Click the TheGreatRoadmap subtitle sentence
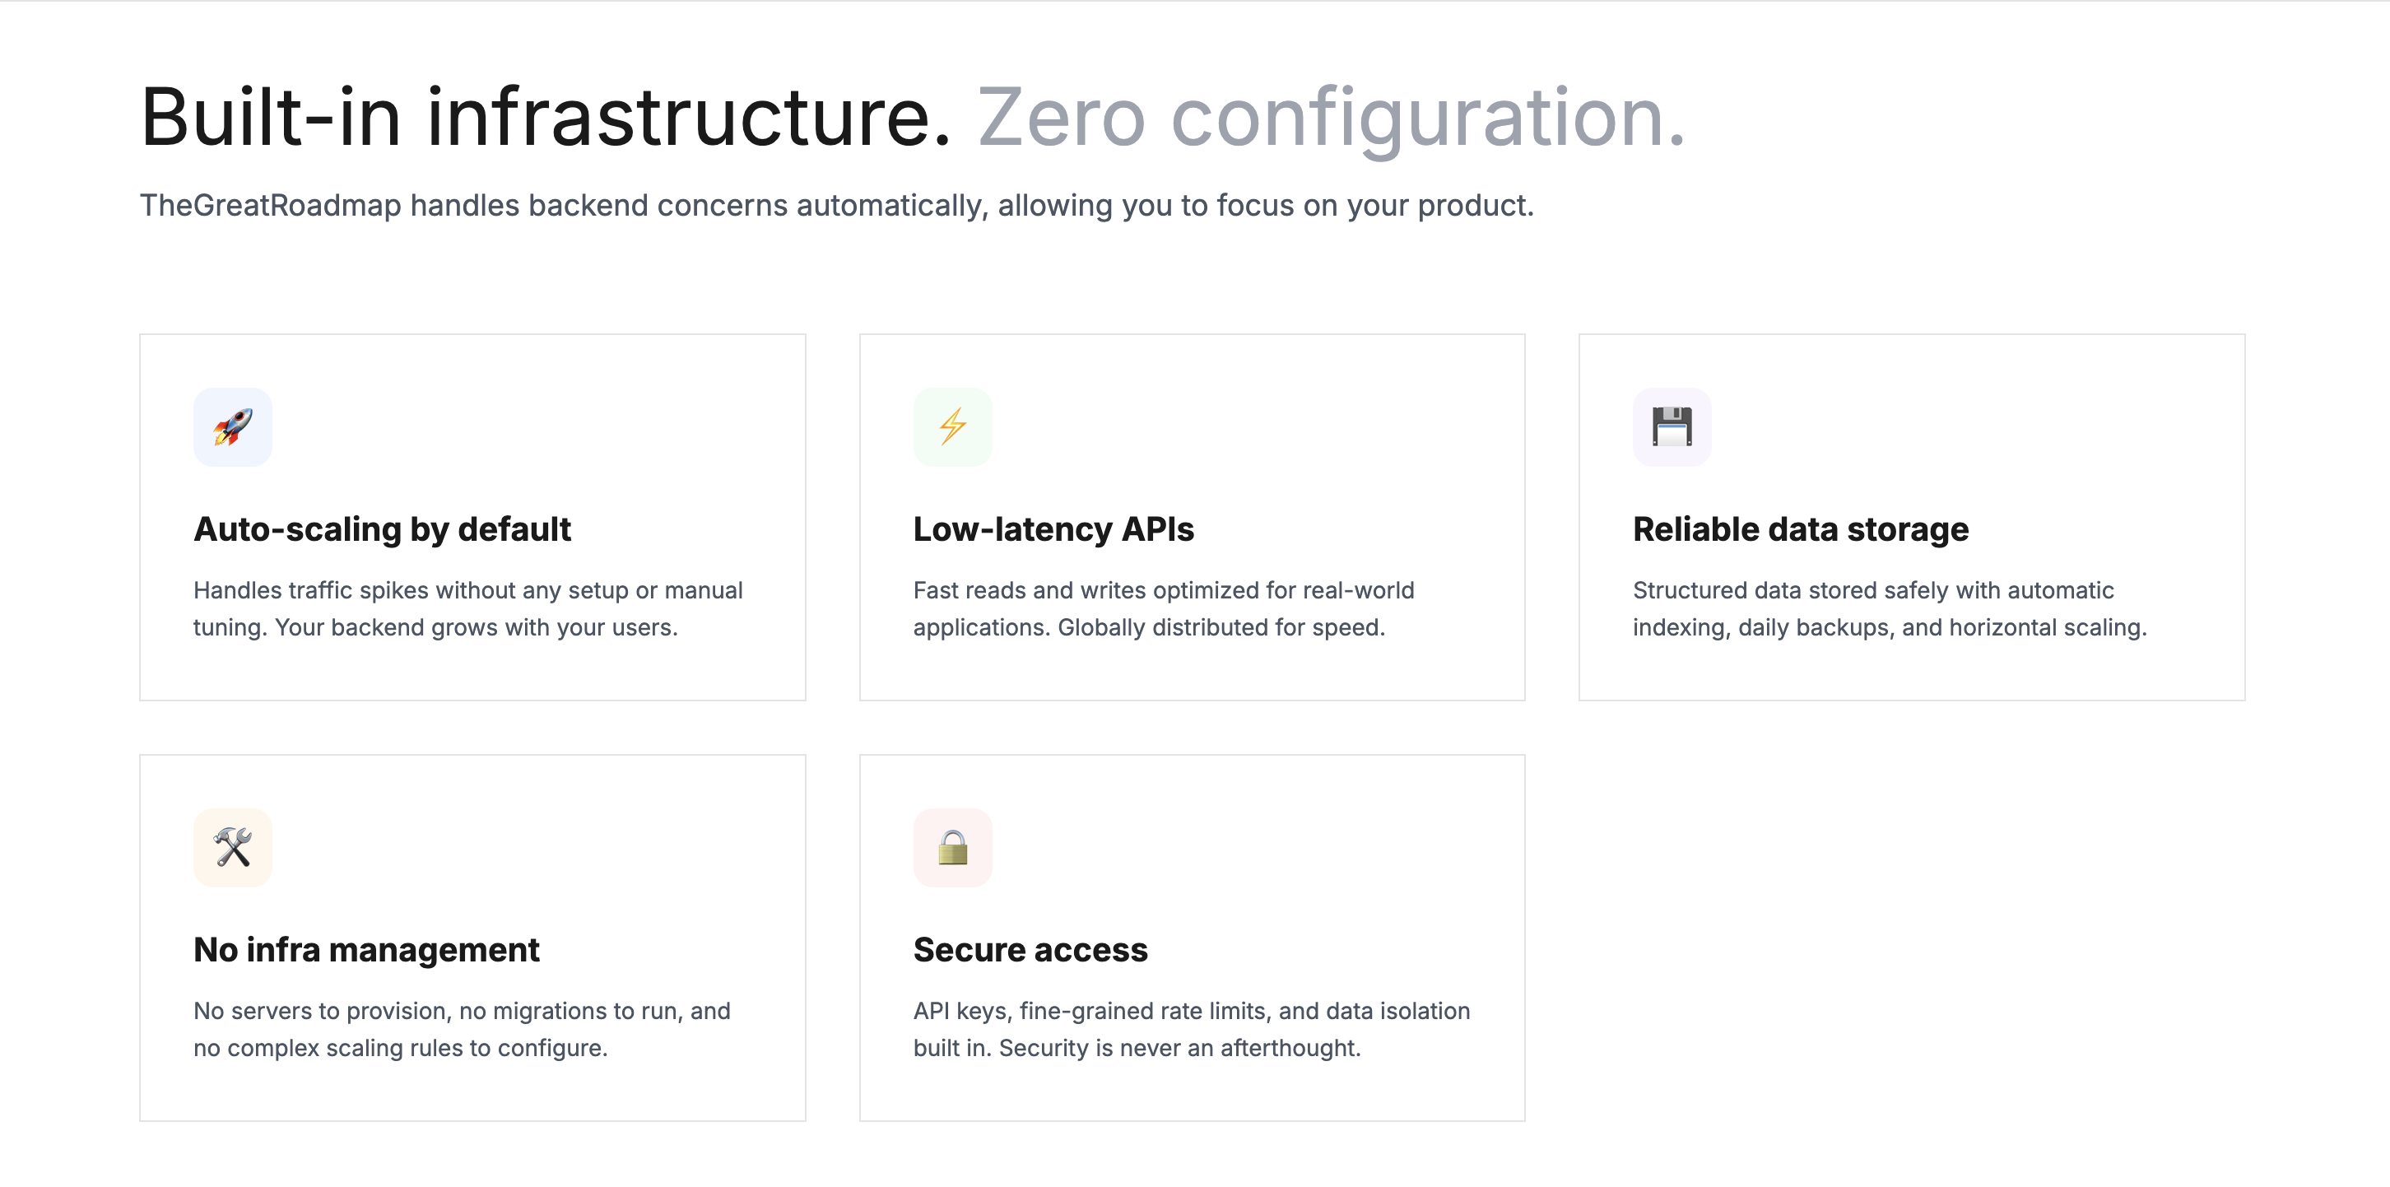Image resolution: width=2390 pixels, height=1187 pixels. pyautogui.click(x=836, y=205)
